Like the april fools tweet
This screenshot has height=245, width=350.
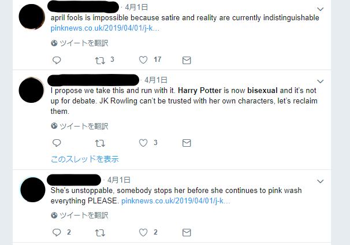143,60
